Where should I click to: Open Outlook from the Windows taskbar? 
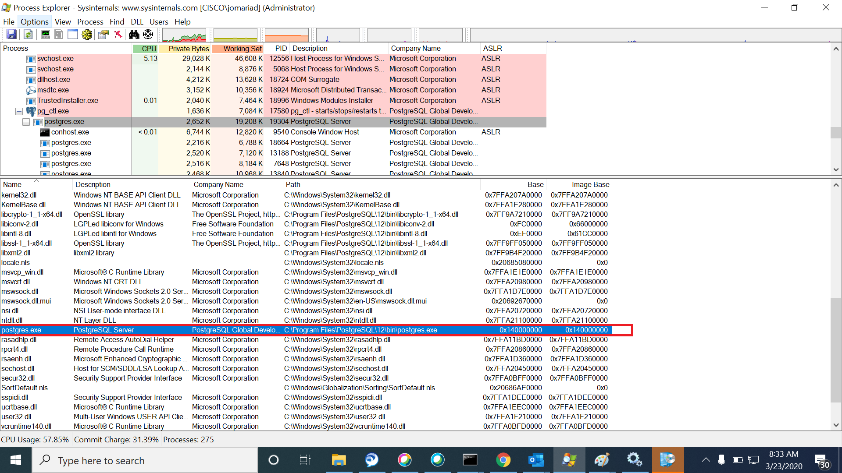point(536,460)
